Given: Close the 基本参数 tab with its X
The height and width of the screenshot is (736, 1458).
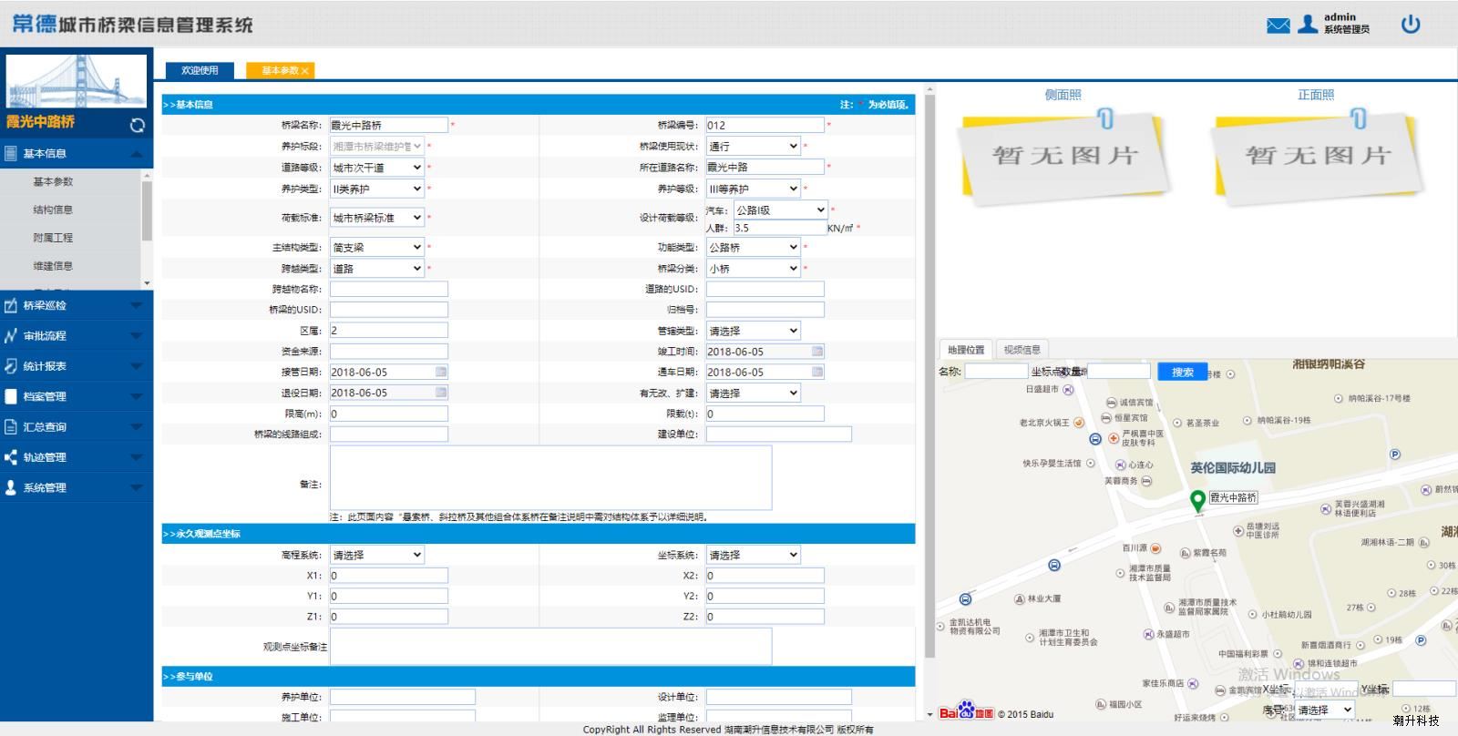Looking at the screenshot, I should pos(305,71).
